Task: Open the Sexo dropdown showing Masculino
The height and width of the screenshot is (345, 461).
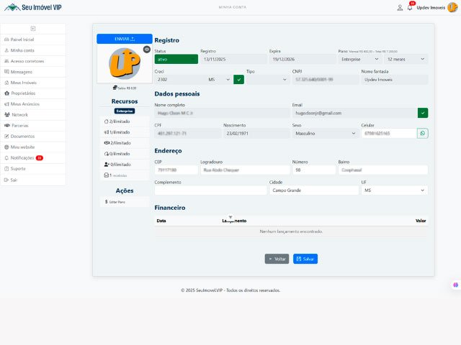Action: [x=325, y=133]
